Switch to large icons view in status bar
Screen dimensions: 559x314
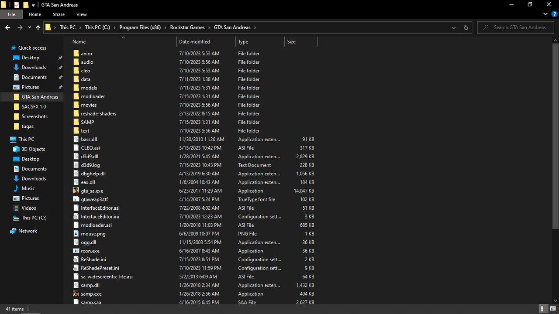pos(552,309)
